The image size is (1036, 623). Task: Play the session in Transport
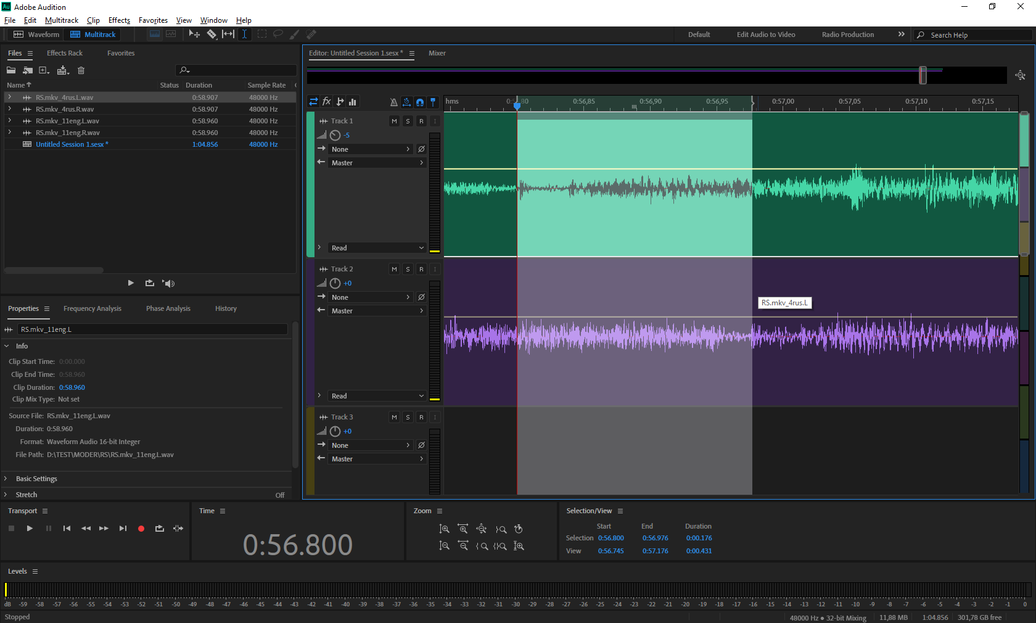(30, 529)
